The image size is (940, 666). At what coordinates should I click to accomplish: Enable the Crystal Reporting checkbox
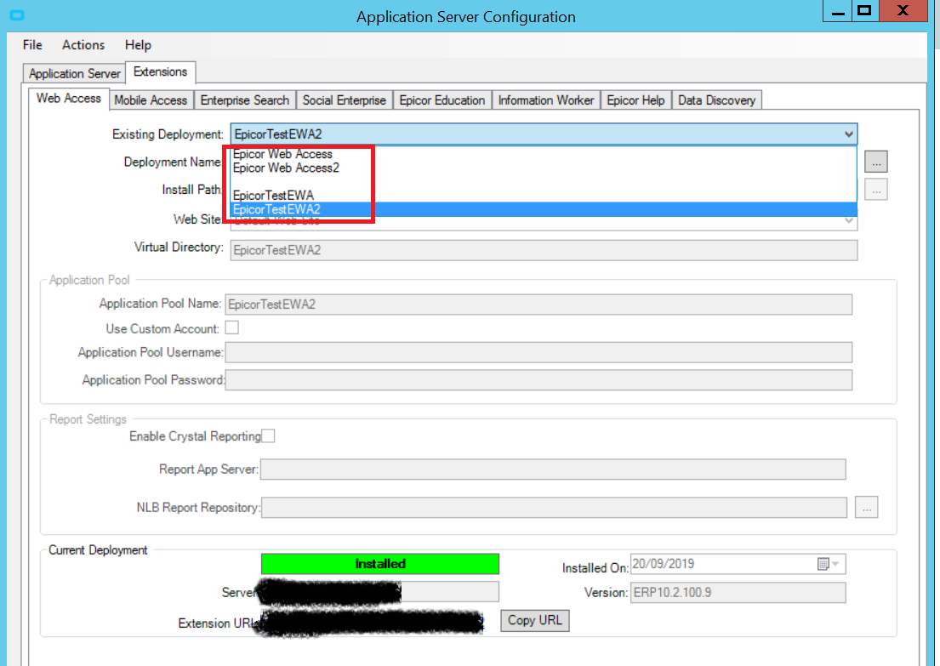[x=268, y=435]
